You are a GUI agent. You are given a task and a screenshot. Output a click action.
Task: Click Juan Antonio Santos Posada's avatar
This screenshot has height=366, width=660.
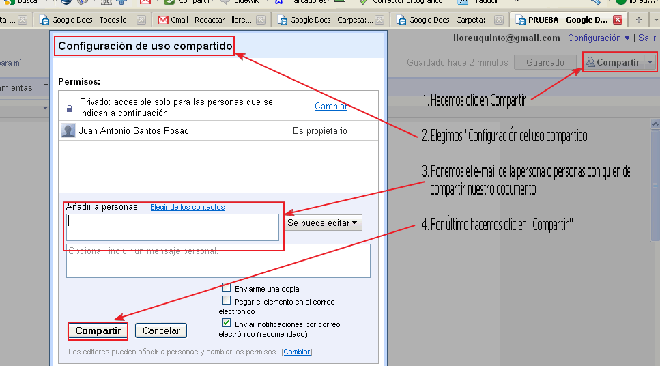[x=68, y=130]
